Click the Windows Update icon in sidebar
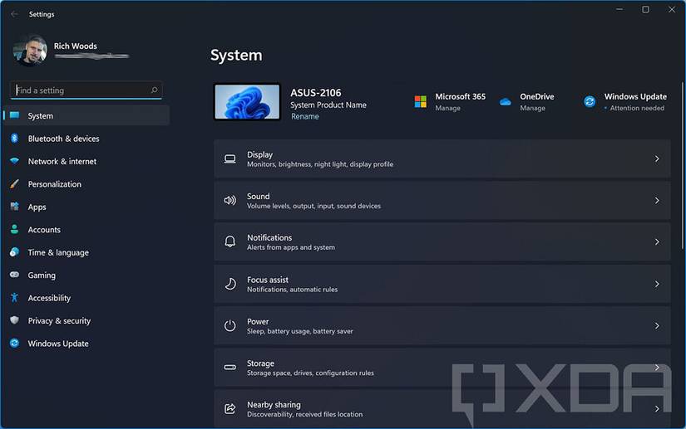This screenshot has width=686, height=429. pyautogui.click(x=14, y=343)
